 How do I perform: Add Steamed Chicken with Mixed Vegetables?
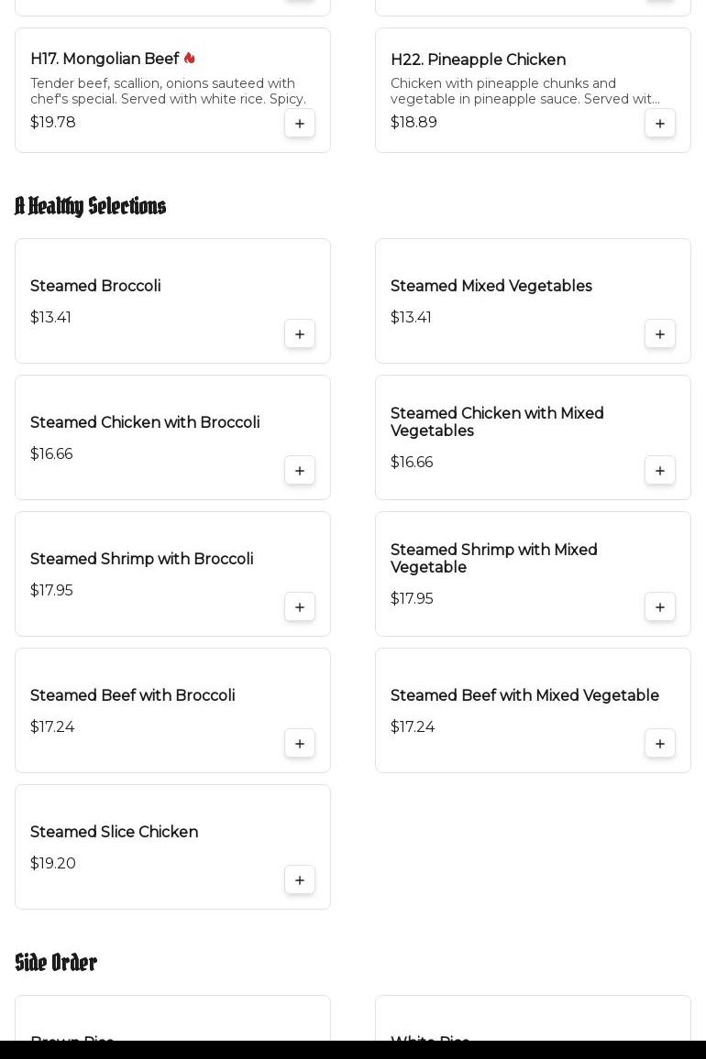pyautogui.click(x=660, y=471)
